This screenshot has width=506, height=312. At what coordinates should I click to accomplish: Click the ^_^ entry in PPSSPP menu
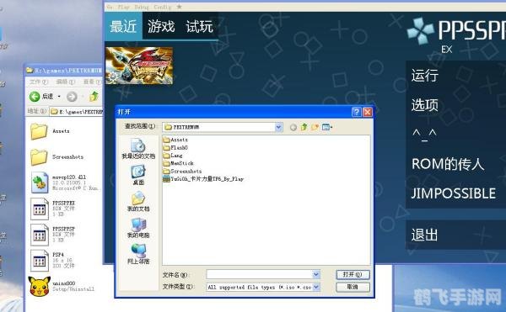coord(424,135)
